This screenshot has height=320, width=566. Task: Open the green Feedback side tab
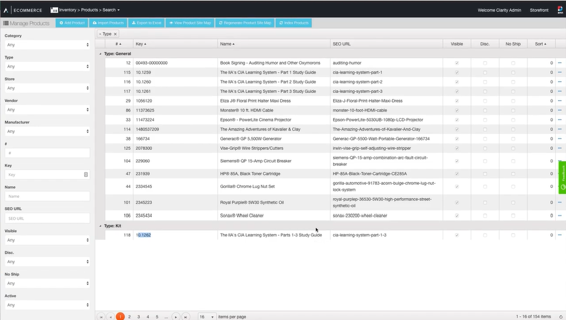pyautogui.click(x=562, y=178)
